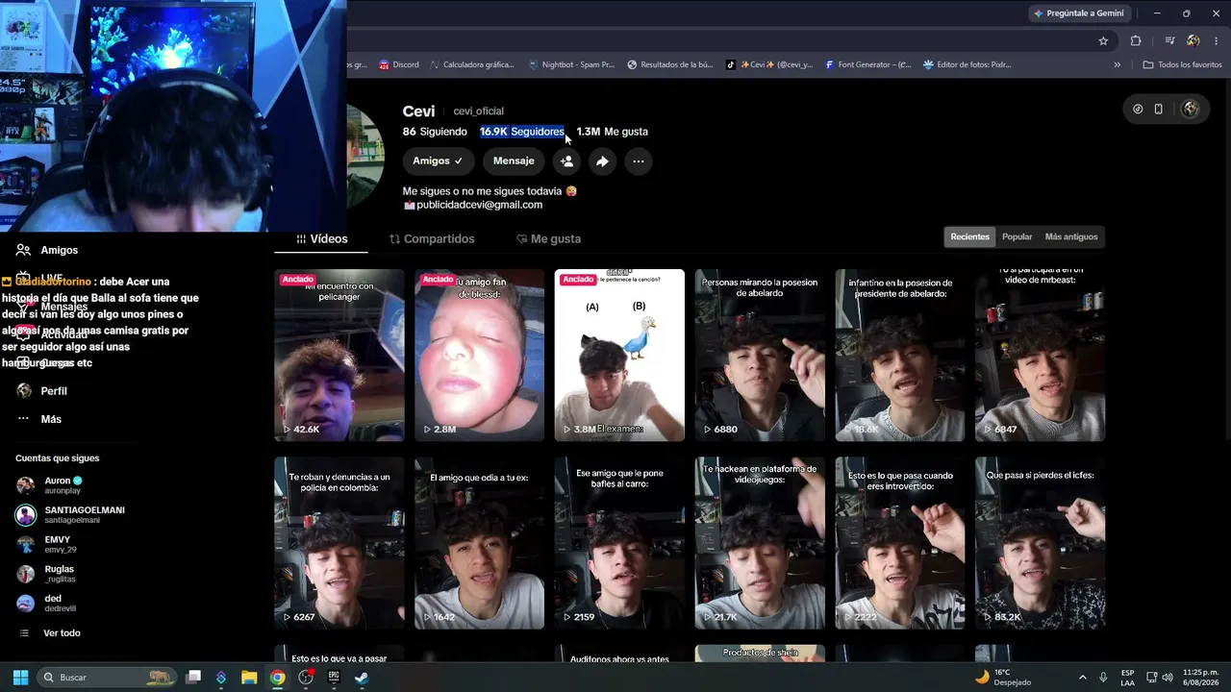Open the pinned El examen video
The height and width of the screenshot is (692, 1231).
point(619,355)
